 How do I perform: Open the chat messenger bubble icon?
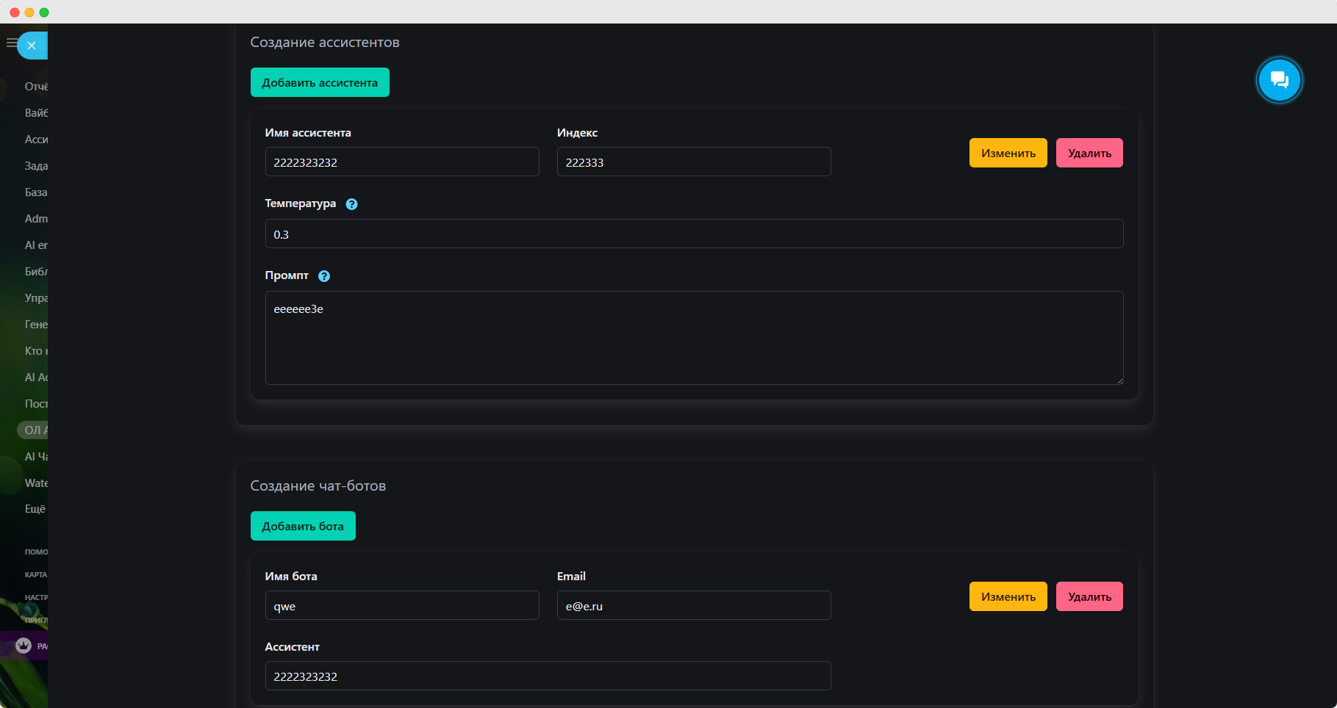(x=1279, y=80)
